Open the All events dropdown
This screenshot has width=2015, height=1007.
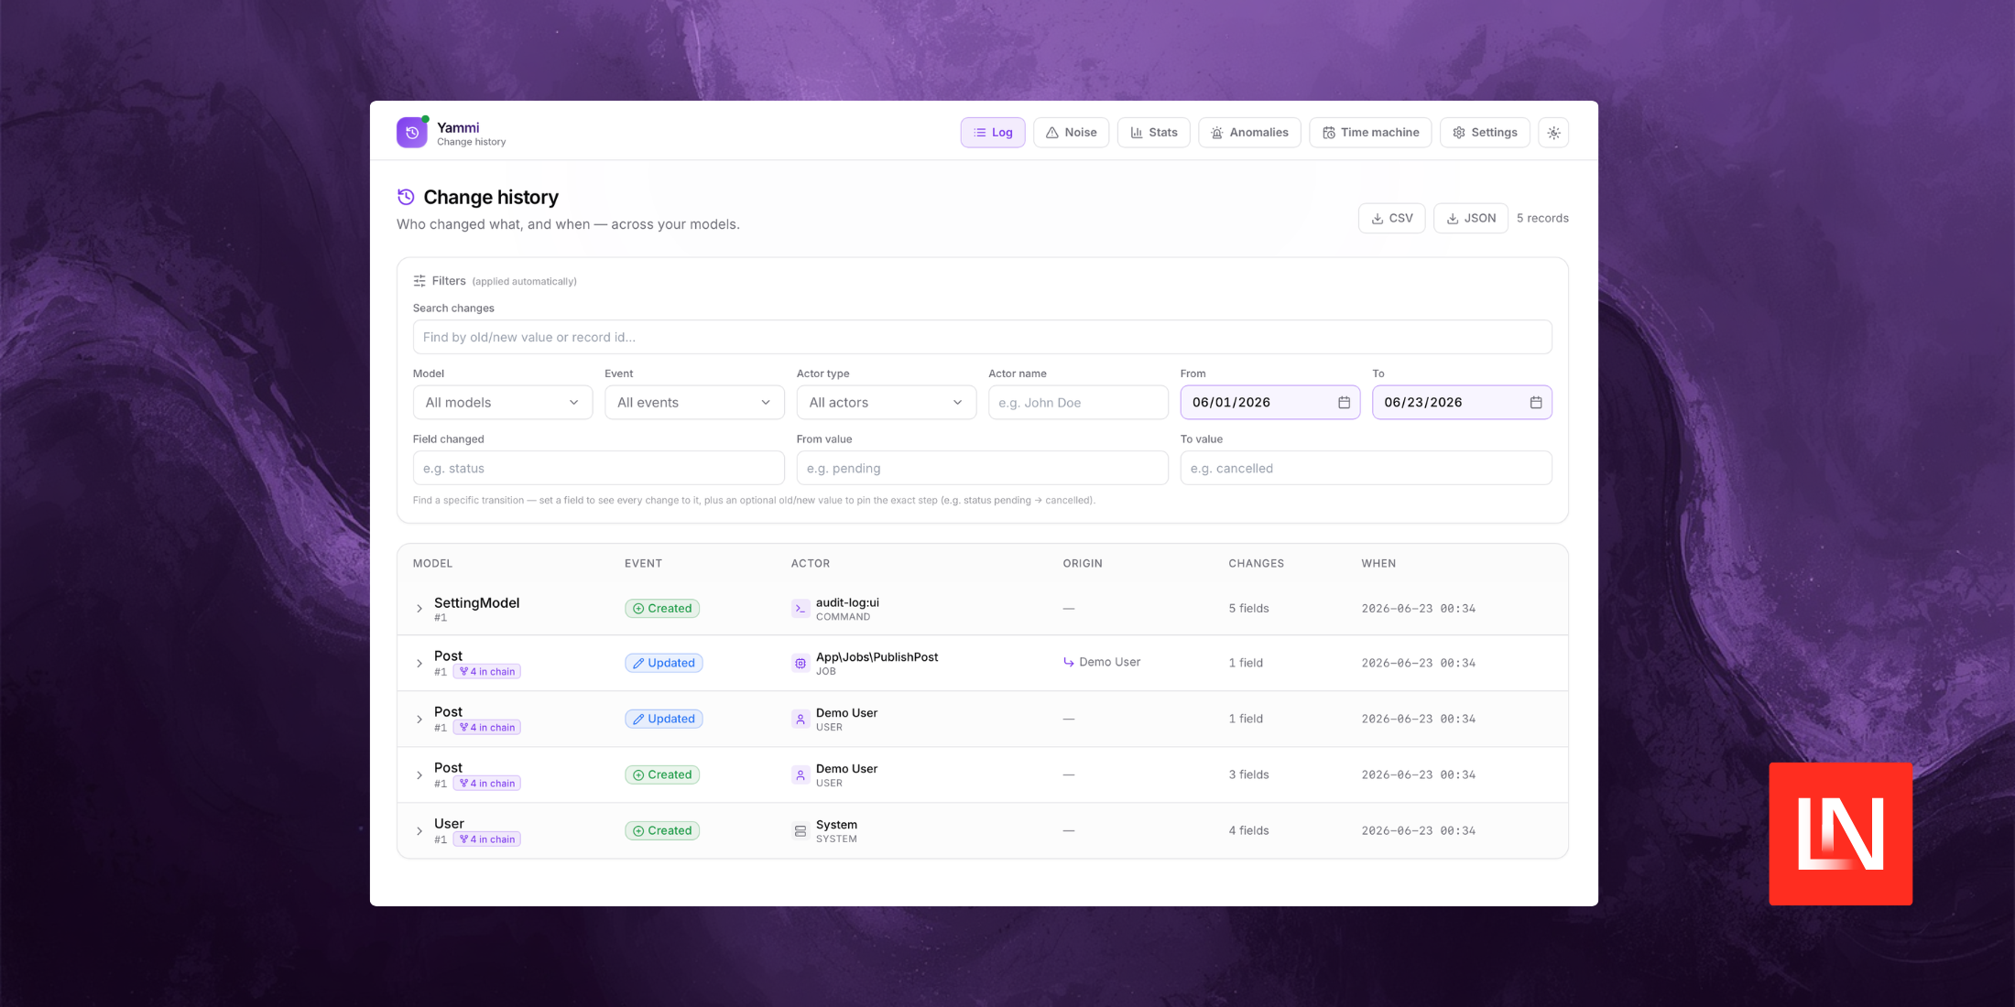coord(694,403)
